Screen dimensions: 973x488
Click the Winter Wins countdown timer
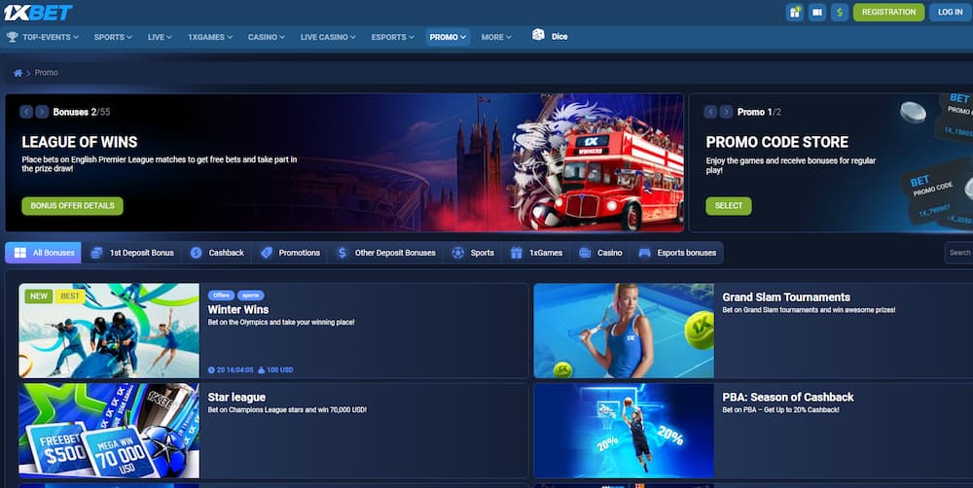point(231,370)
